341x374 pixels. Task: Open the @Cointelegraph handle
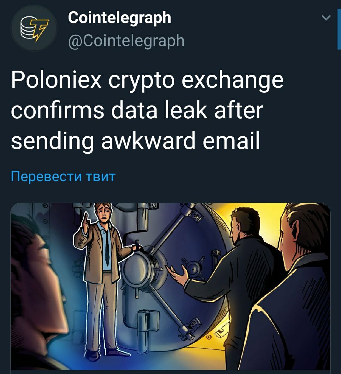pyautogui.click(x=126, y=40)
